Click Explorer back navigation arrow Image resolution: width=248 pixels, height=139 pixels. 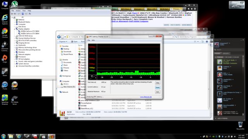tap(59, 37)
